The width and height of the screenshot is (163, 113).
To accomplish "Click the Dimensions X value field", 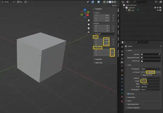I will 104,50.
